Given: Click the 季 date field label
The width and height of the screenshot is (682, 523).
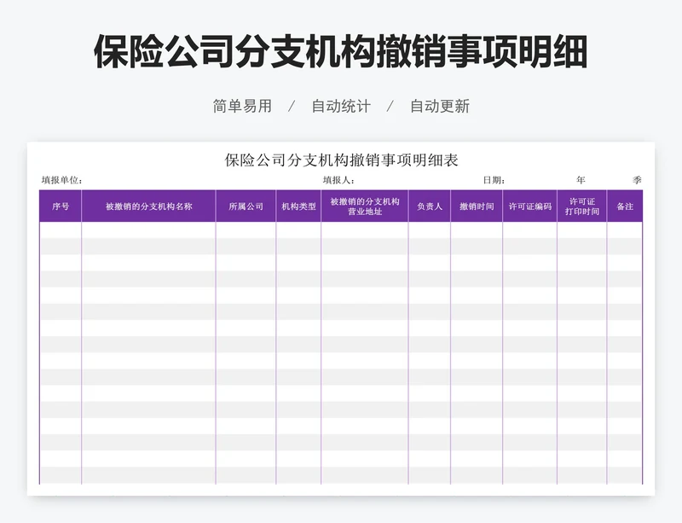Looking at the screenshot, I should click(x=637, y=180).
